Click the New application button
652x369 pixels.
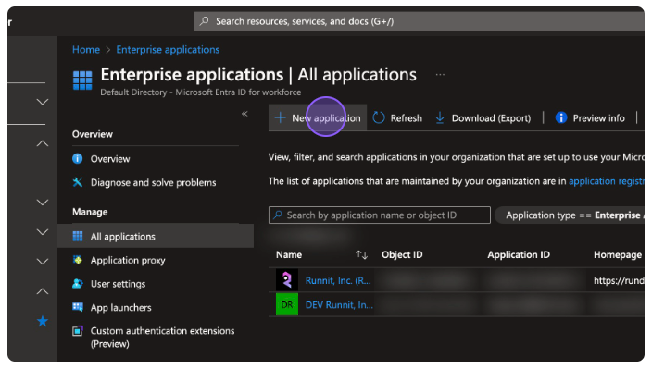coord(318,118)
